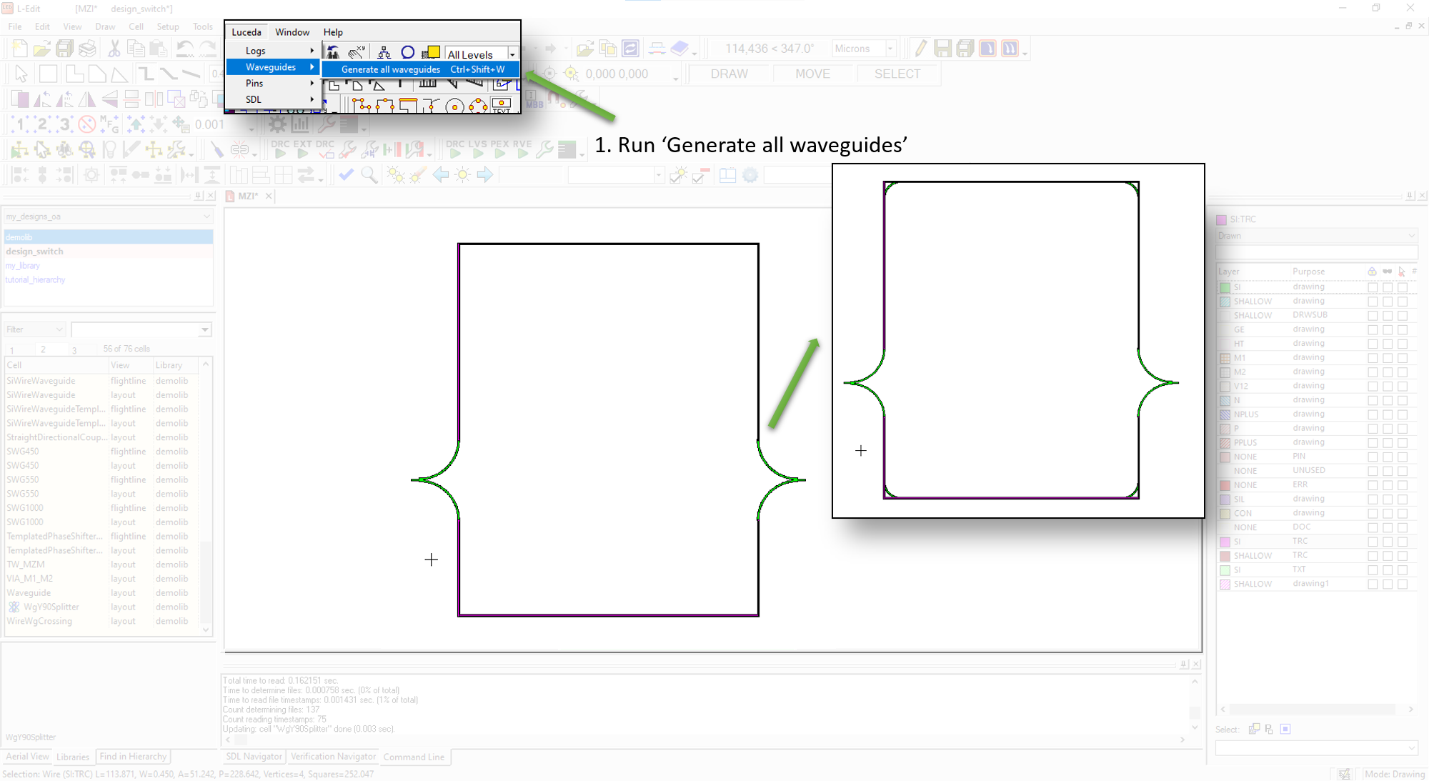Switch to the Command Line tab
Image resolution: width=1429 pixels, height=781 pixels.
pyautogui.click(x=414, y=757)
